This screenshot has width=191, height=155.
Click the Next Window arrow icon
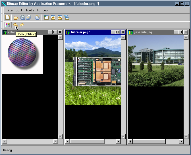coord(53,18)
